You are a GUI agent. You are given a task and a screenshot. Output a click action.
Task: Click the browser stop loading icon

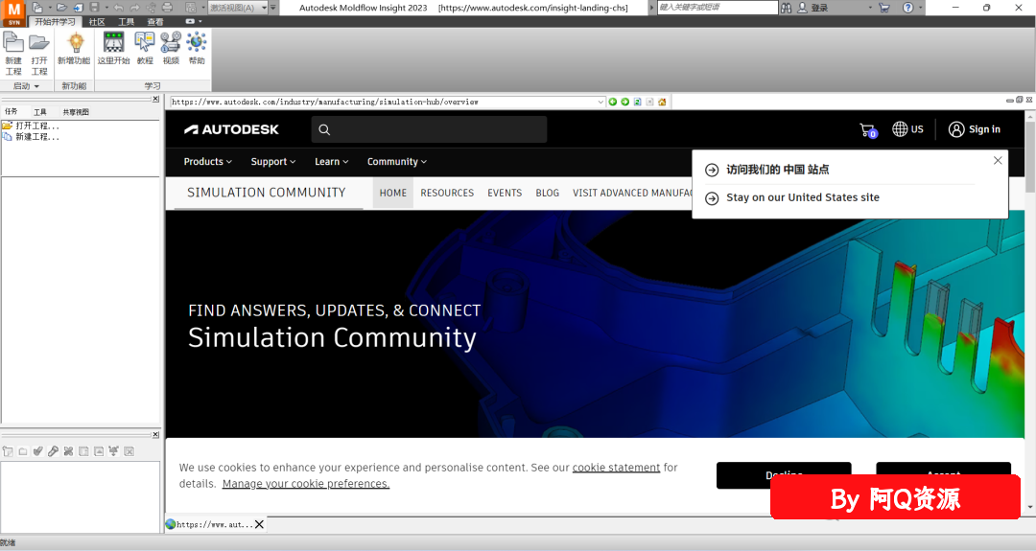pyautogui.click(x=650, y=102)
